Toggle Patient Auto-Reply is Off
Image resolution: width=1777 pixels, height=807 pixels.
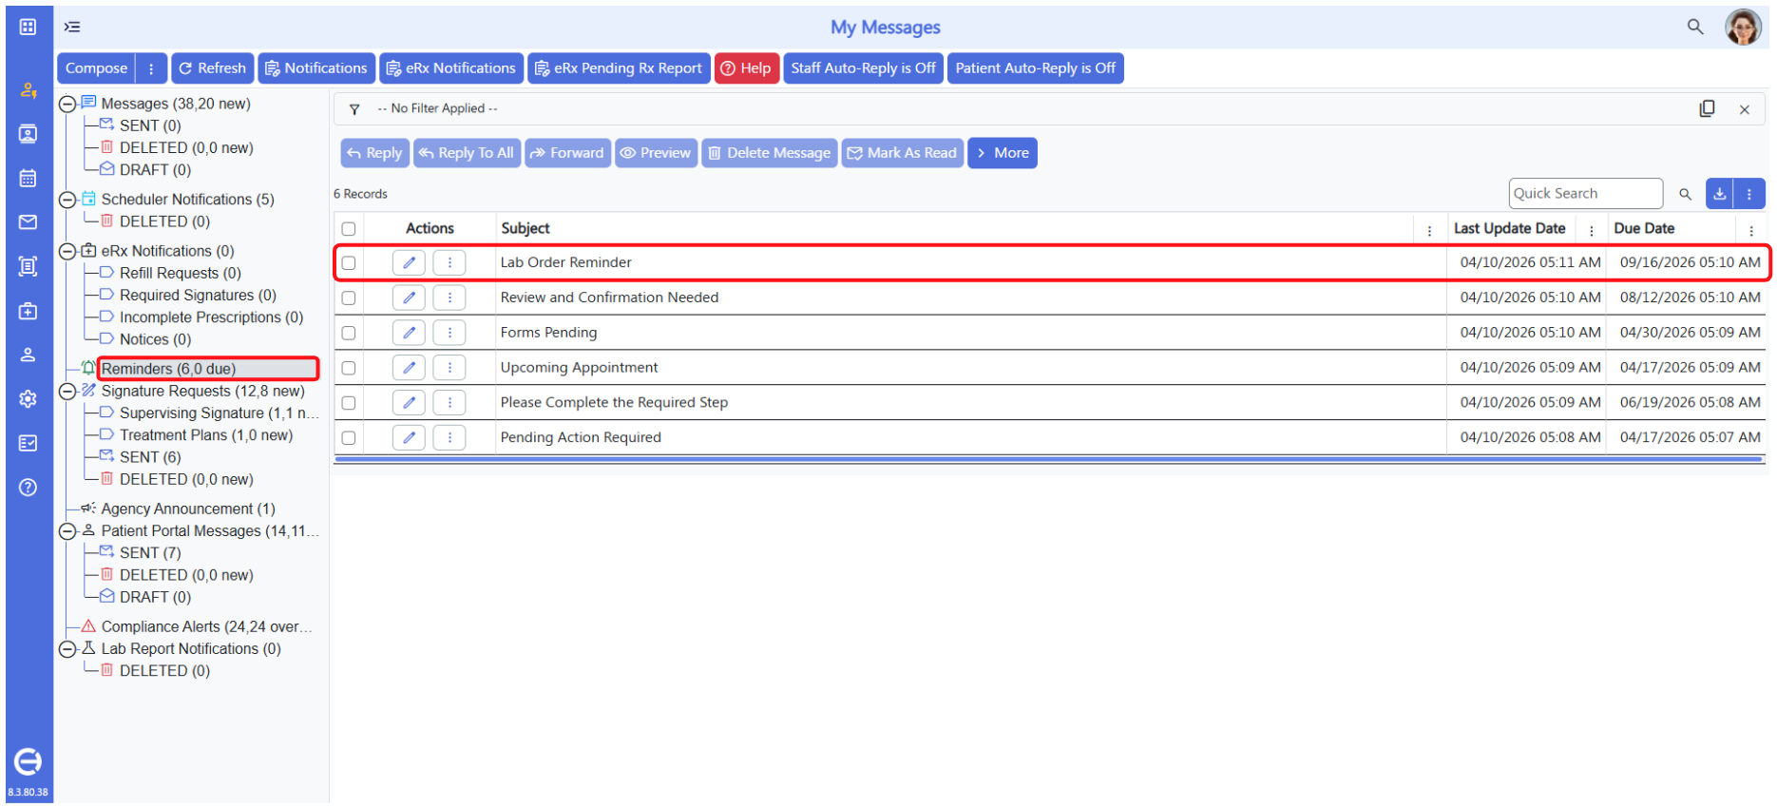[1035, 68]
